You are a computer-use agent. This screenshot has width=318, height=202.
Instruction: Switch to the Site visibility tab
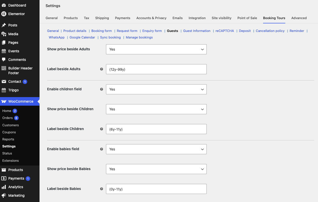pos(222,18)
